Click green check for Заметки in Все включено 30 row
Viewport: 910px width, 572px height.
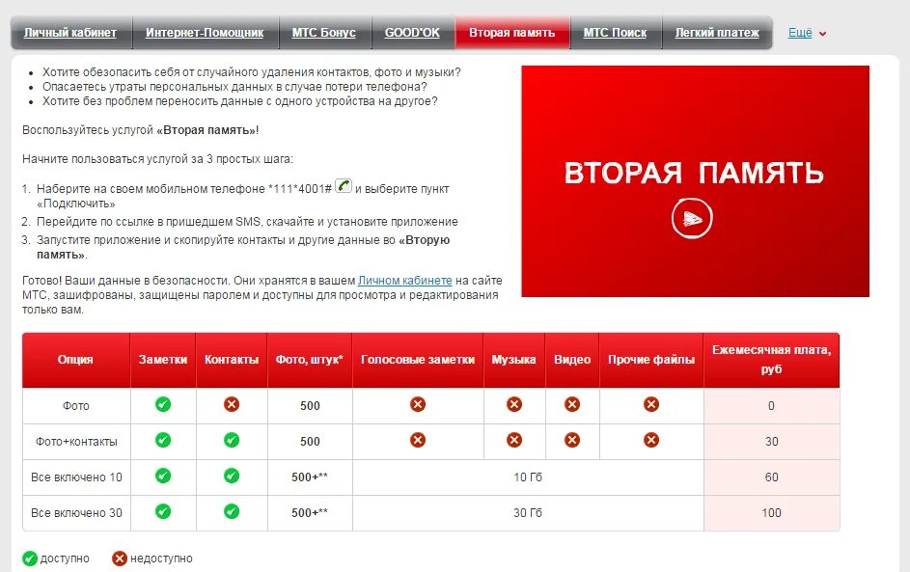pos(163,511)
